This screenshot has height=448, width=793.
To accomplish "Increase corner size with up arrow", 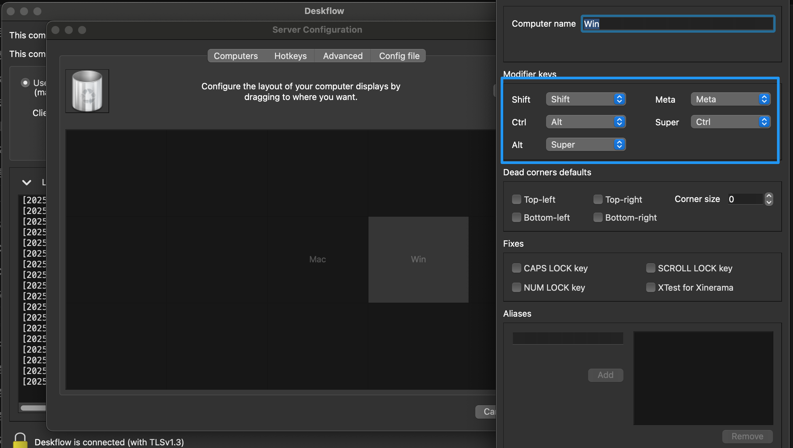I will pyautogui.click(x=769, y=196).
